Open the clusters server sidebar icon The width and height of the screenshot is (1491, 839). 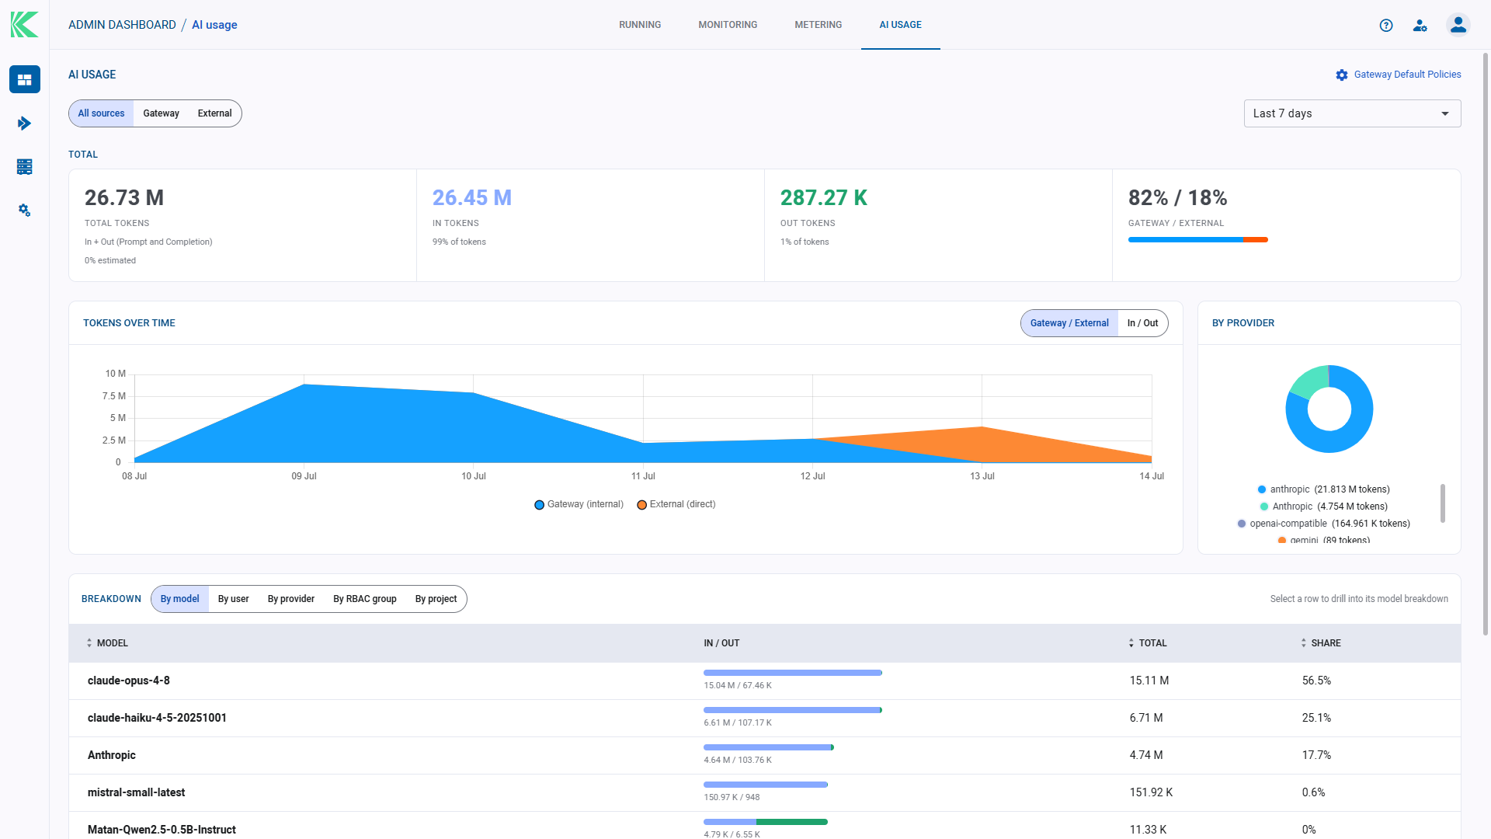point(24,166)
